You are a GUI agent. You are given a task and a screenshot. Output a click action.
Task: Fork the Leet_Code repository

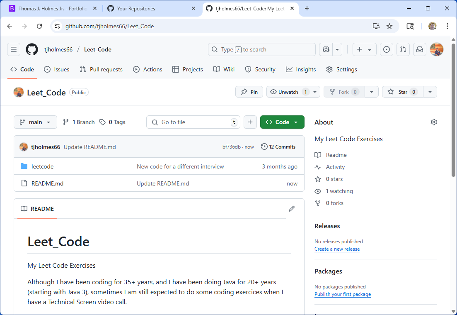coord(344,92)
